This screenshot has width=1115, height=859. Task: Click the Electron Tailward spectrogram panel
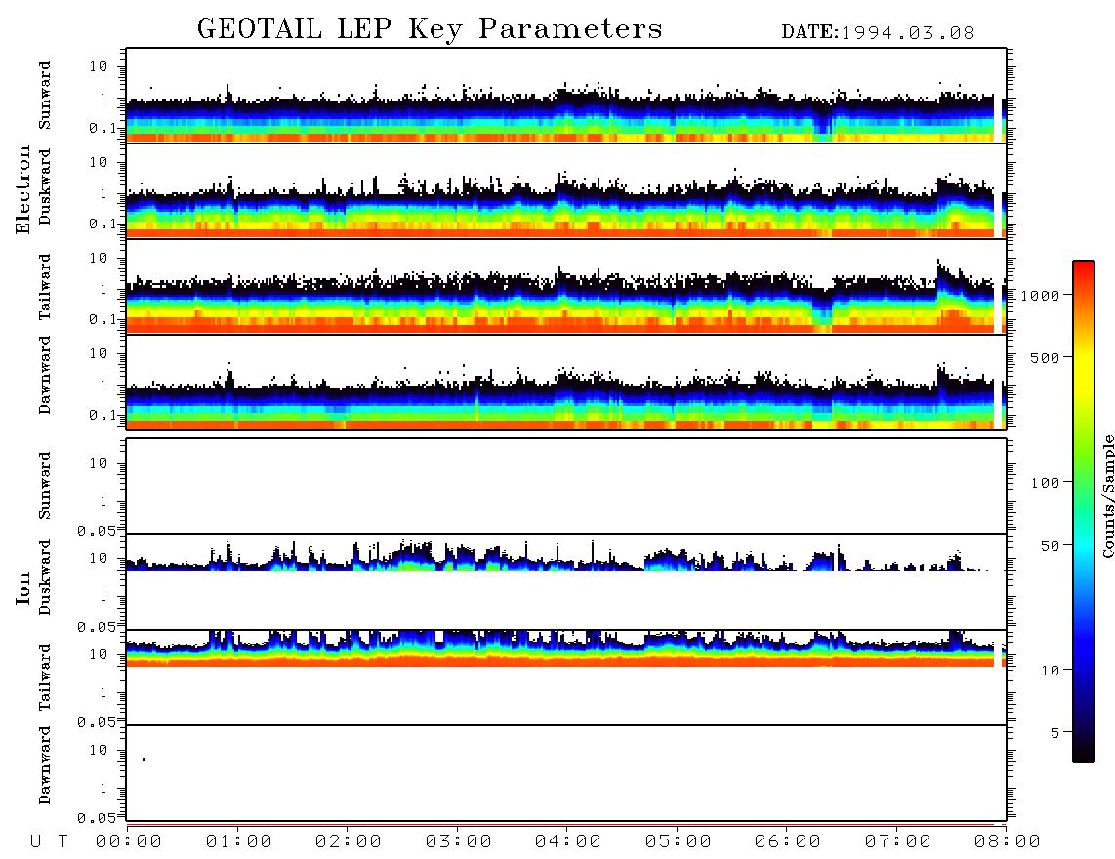(x=566, y=287)
